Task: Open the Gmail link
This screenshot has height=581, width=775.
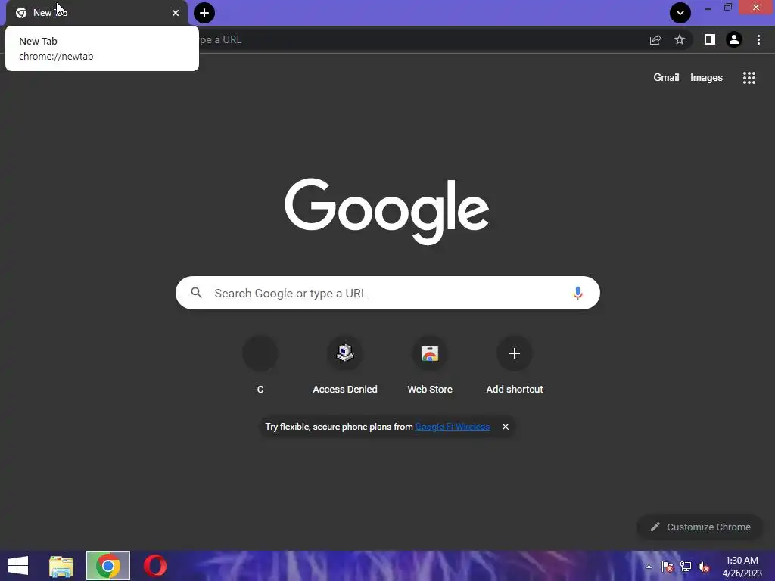Action: tap(666, 78)
